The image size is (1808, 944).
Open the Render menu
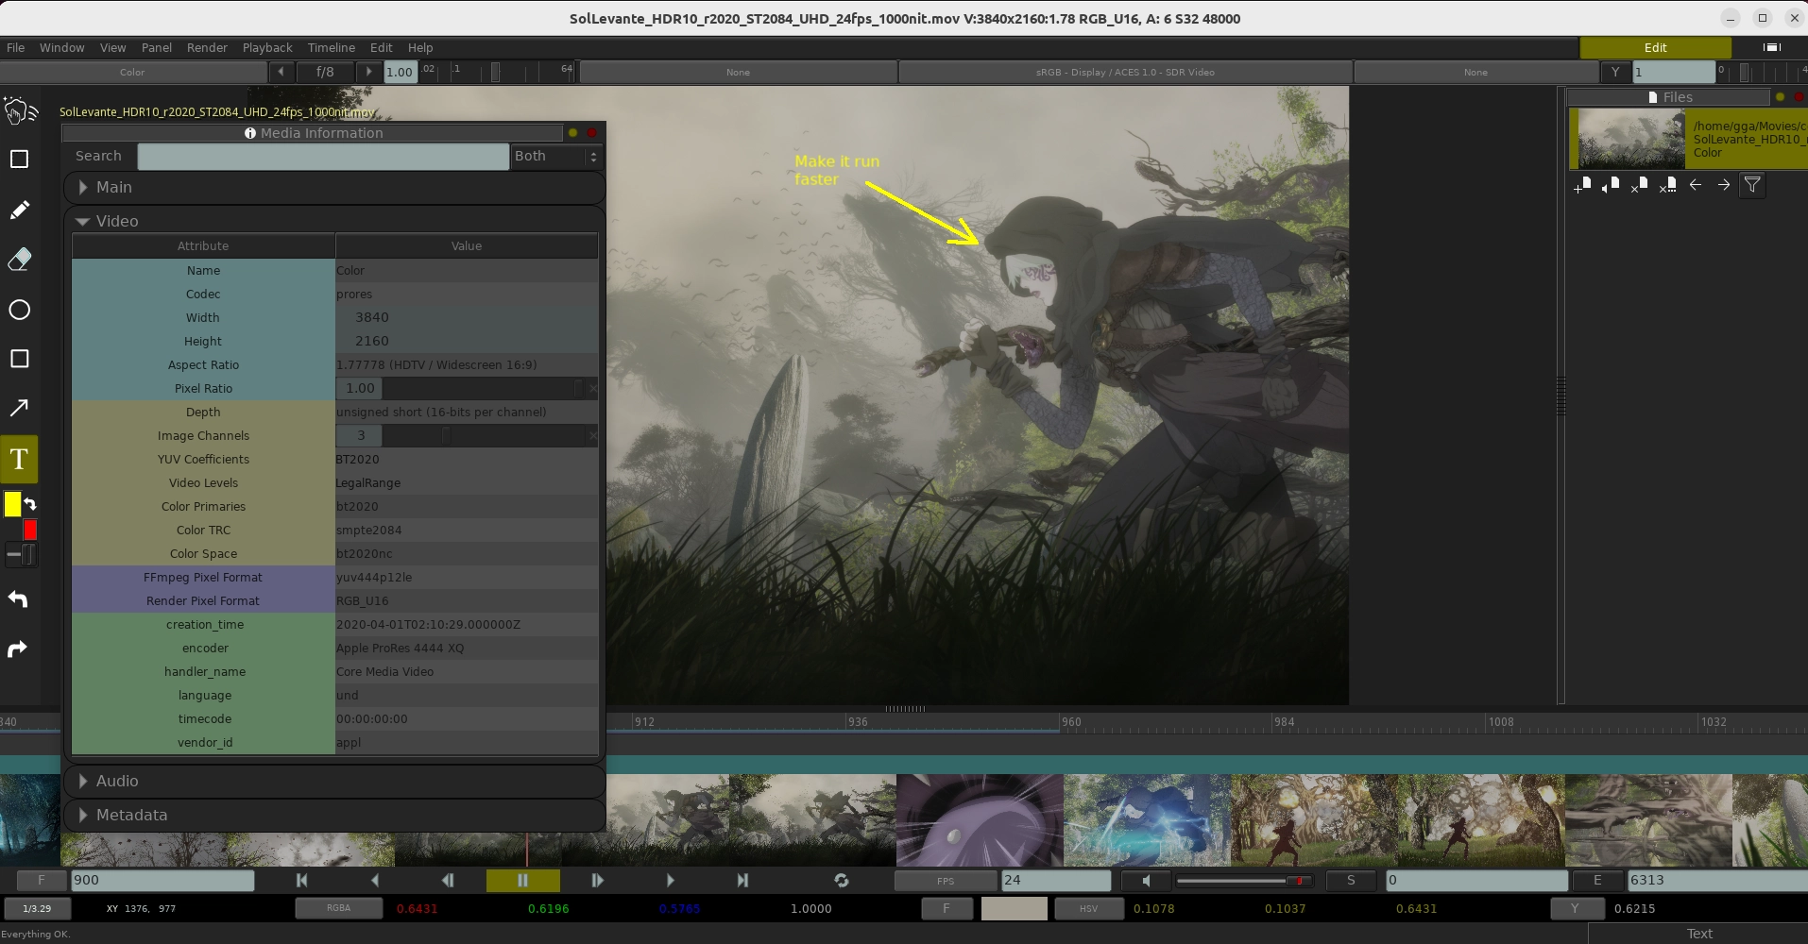pos(207,47)
